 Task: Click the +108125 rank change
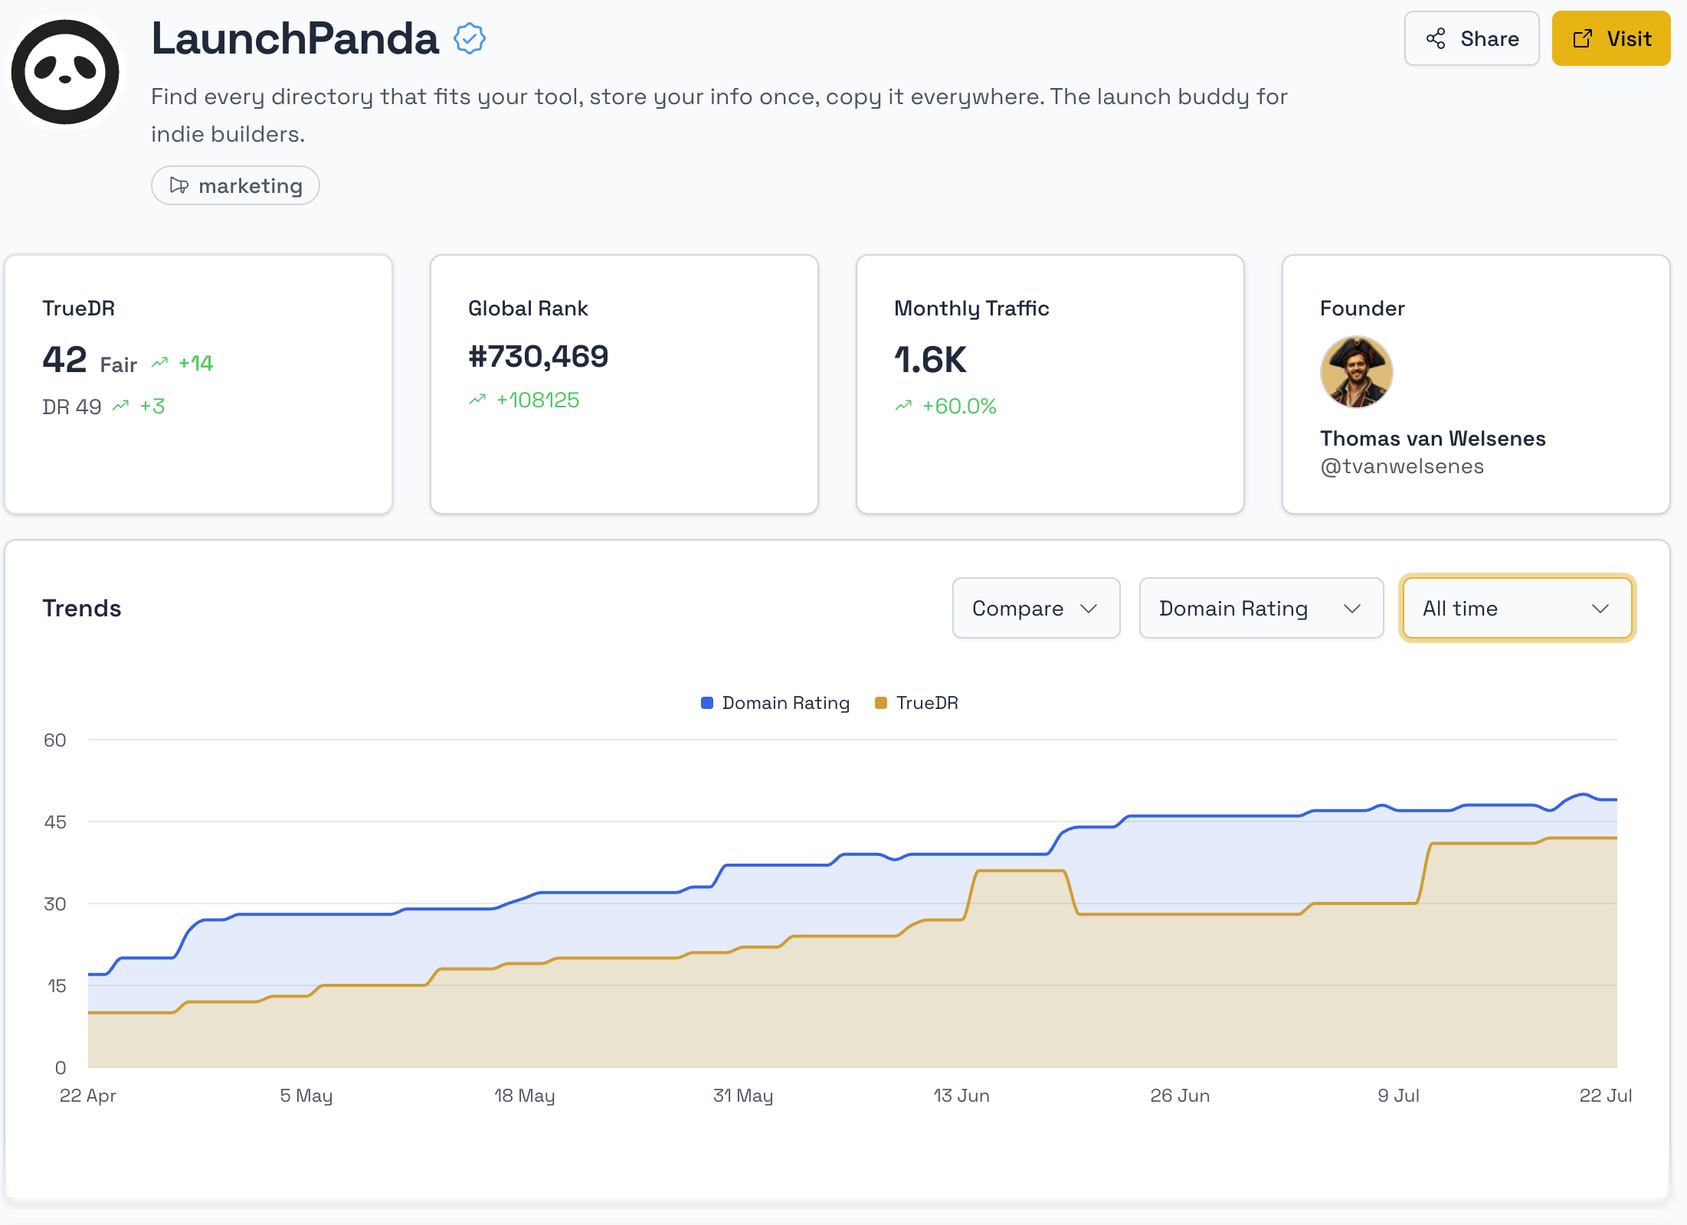tap(538, 400)
